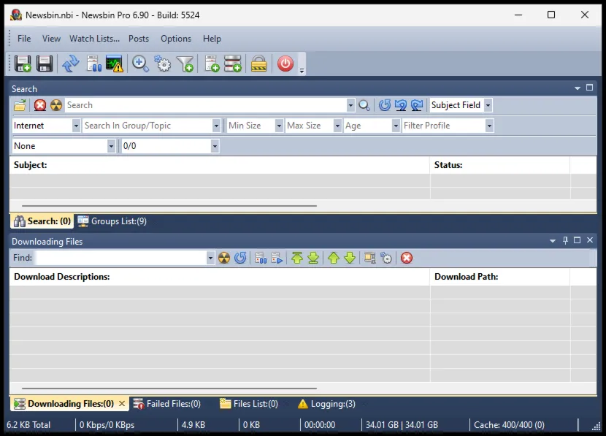Open the Subject Field dropdown
The width and height of the screenshot is (606, 436).
(488, 105)
